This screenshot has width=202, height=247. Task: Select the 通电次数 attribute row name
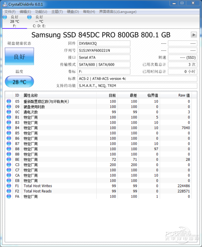coord(31,112)
